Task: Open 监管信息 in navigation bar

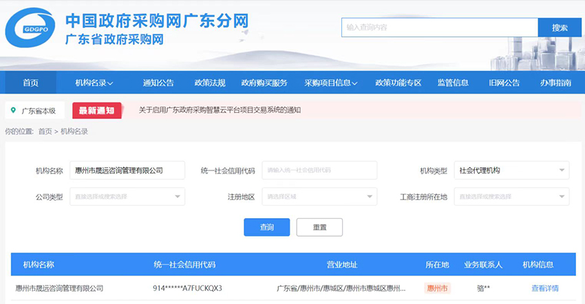Action: click(453, 83)
